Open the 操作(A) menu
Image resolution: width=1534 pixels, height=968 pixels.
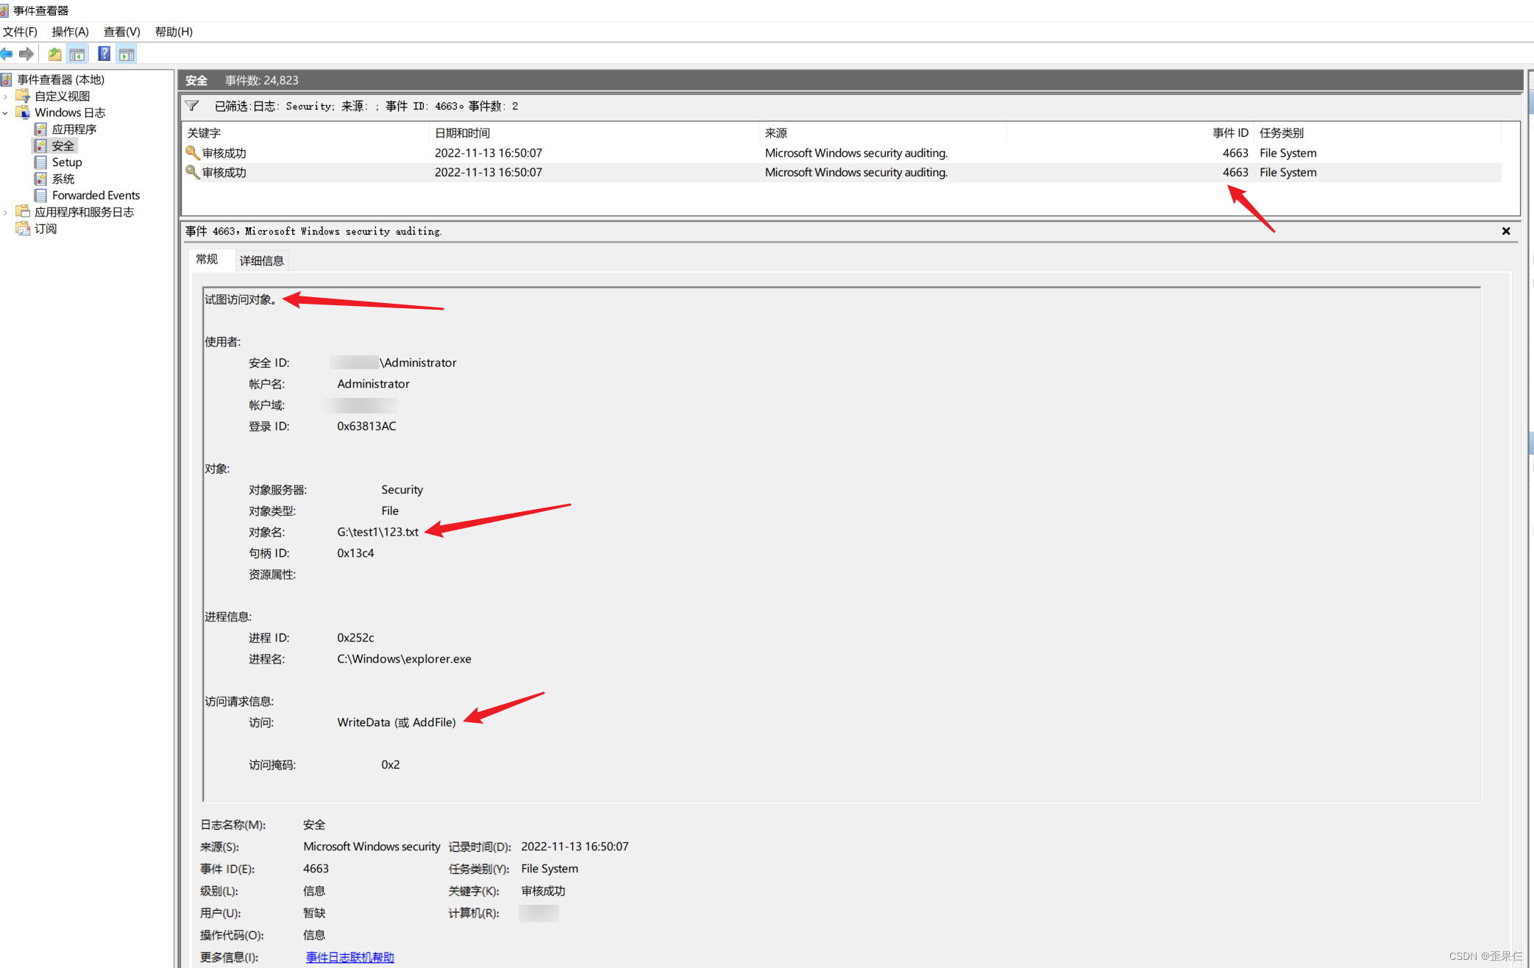(x=70, y=32)
